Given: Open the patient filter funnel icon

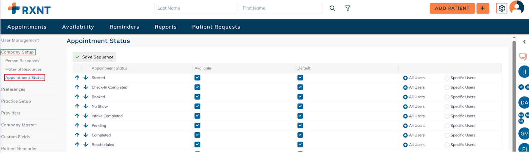Looking at the screenshot, I should click(x=348, y=8).
